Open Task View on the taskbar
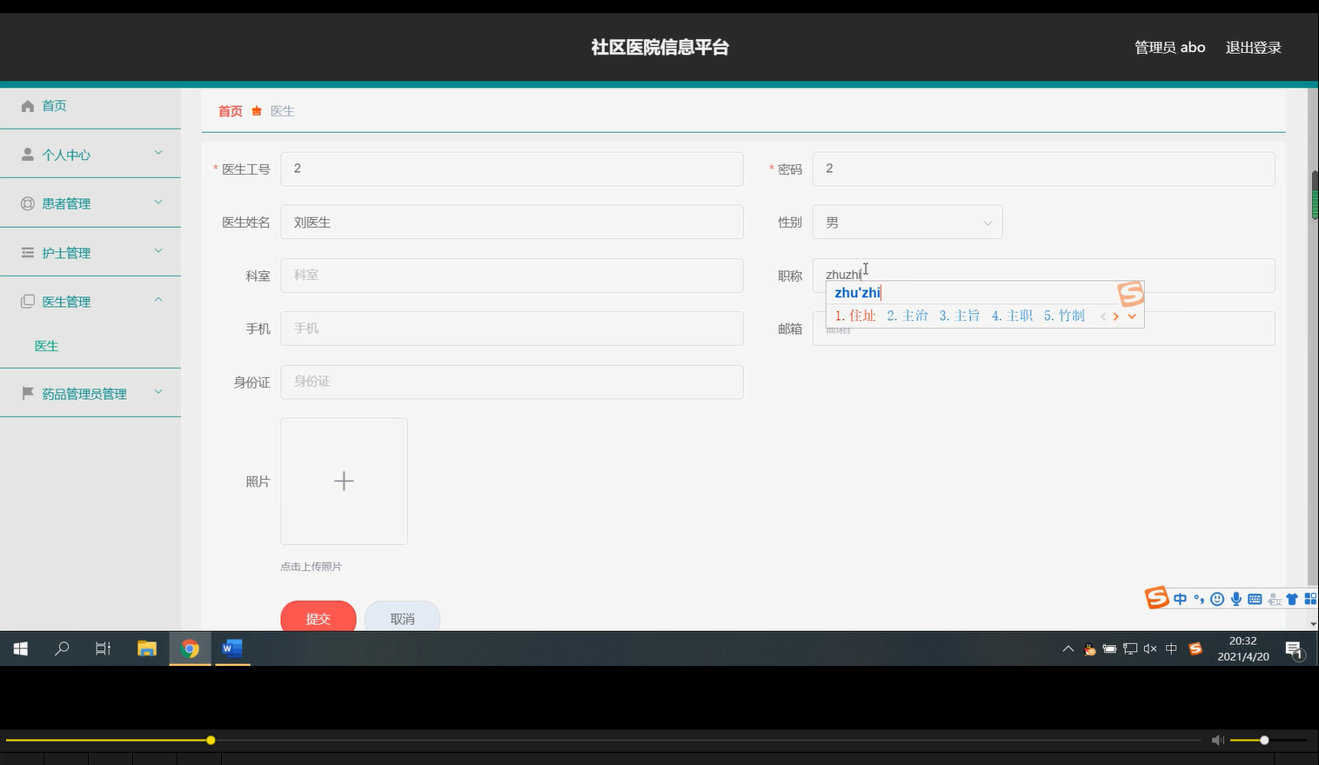1319x765 pixels. pos(103,649)
